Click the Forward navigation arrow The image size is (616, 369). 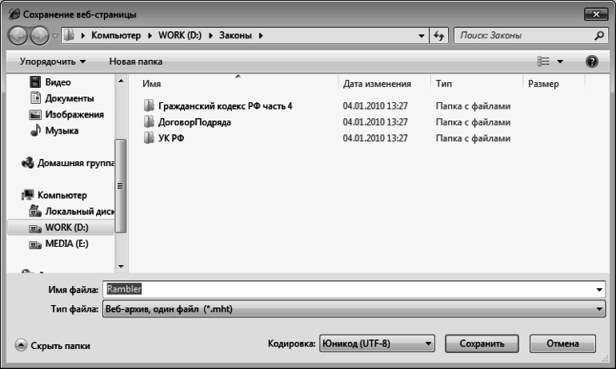40,36
